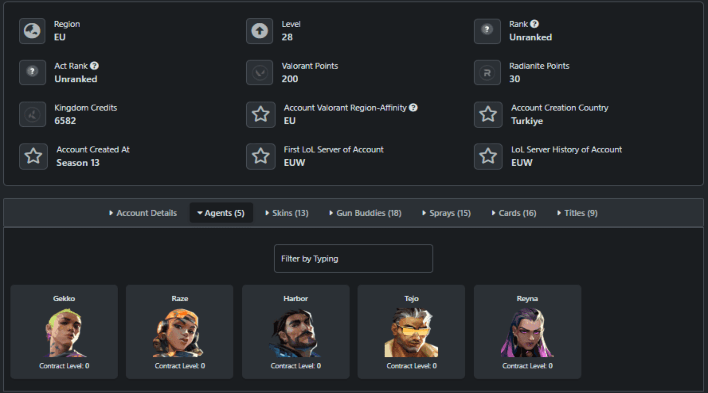
Task: Click EUW under First LoL Server
Action: [295, 163]
